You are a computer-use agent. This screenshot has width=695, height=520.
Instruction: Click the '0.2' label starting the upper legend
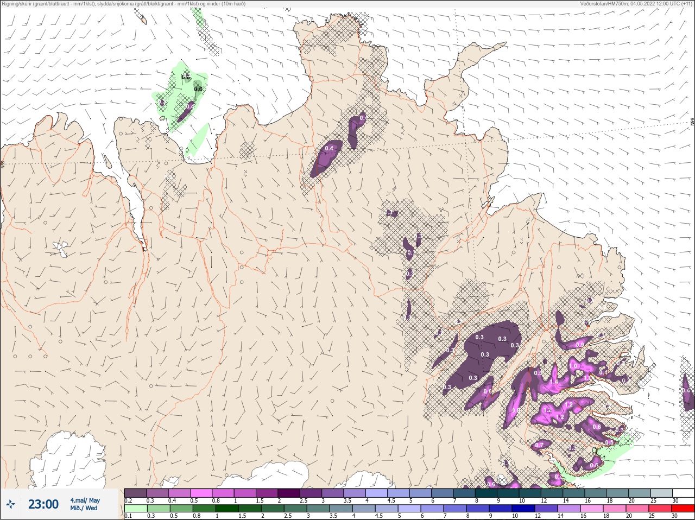pyautogui.click(x=128, y=500)
